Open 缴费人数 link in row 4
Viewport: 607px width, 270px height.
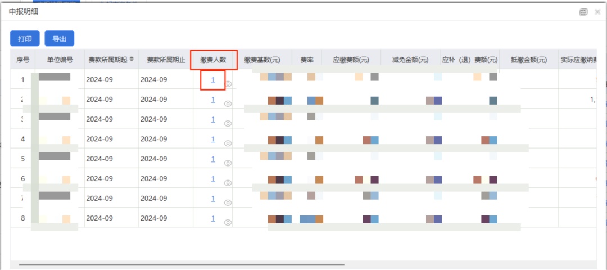pos(213,139)
